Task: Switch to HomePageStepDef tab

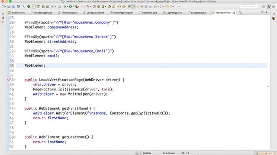Action: [121, 12]
